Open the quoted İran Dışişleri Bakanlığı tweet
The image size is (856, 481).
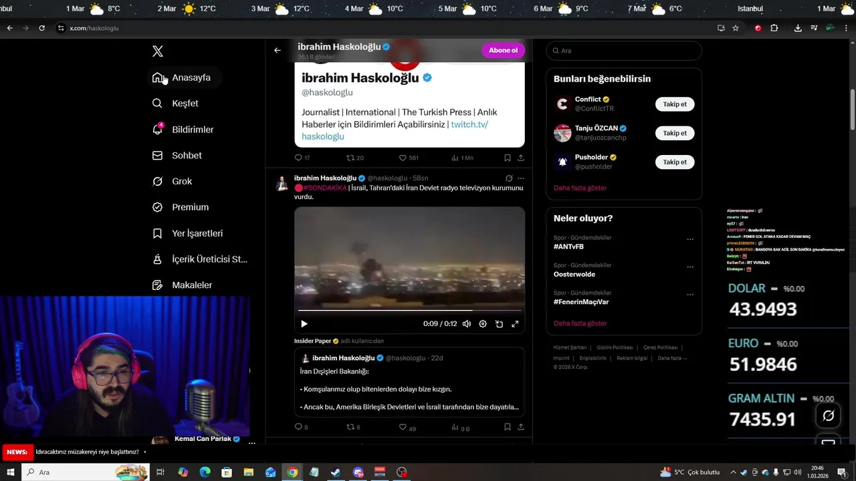409,382
